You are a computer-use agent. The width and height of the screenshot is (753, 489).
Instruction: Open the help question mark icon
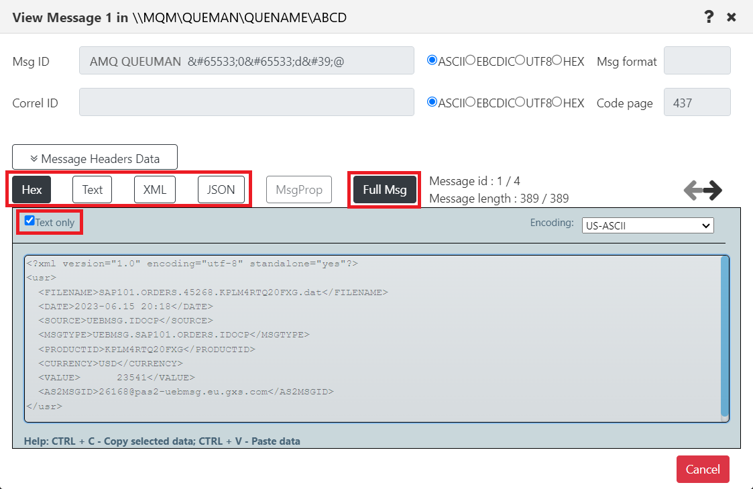click(709, 17)
